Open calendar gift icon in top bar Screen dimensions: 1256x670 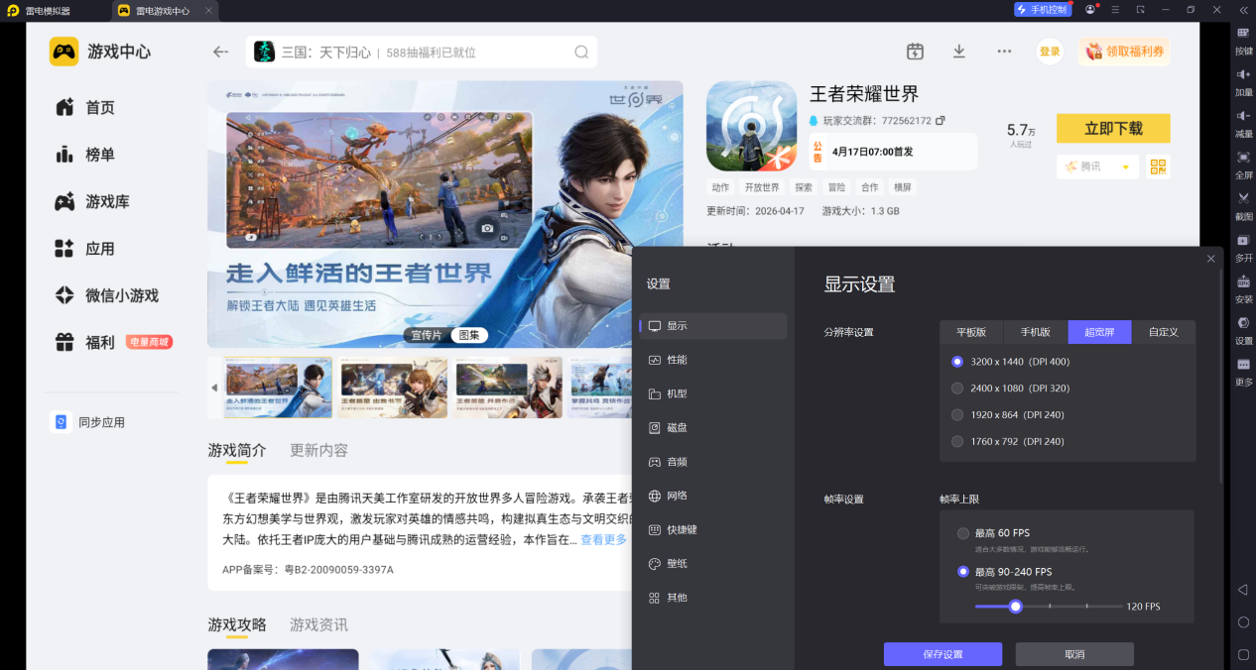tap(915, 52)
